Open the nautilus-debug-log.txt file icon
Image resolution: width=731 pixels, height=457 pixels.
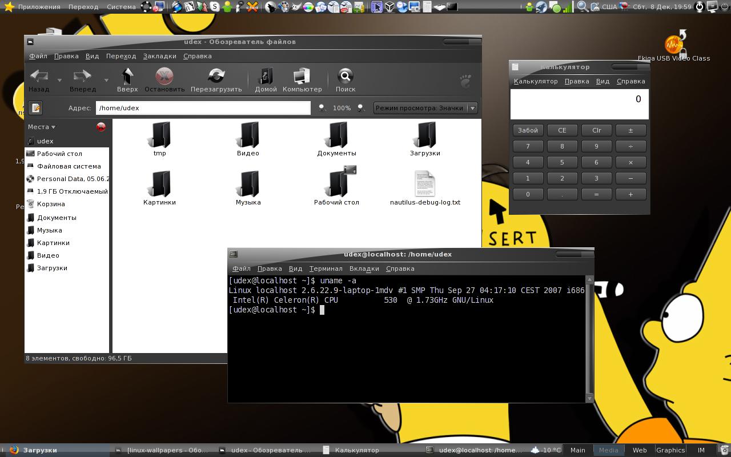click(x=425, y=184)
